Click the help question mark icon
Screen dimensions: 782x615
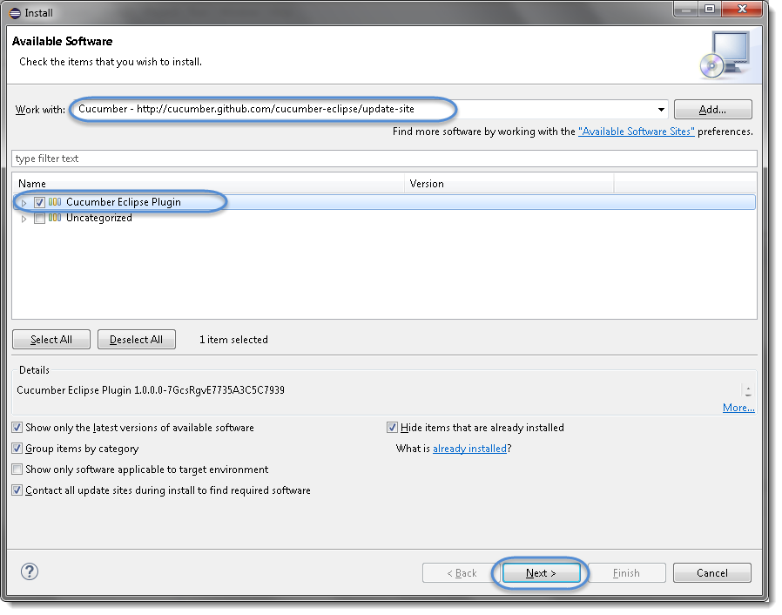pyautogui.click(x=30, y=571)
